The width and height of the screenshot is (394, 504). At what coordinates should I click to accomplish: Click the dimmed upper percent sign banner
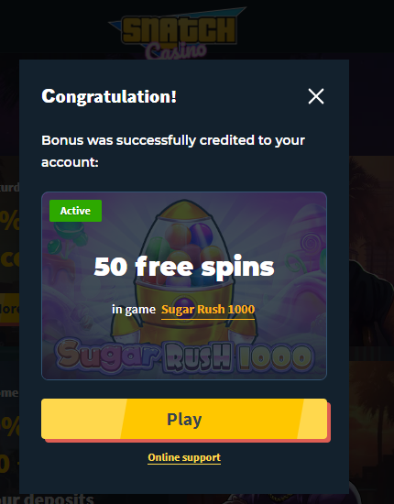[x=9, y=220]
